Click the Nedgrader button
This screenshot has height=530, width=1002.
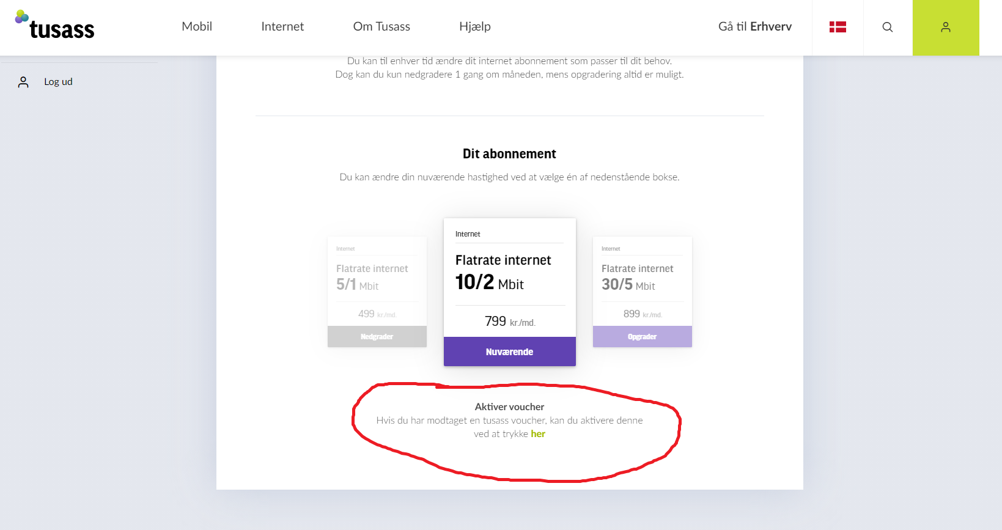(377, 337)
